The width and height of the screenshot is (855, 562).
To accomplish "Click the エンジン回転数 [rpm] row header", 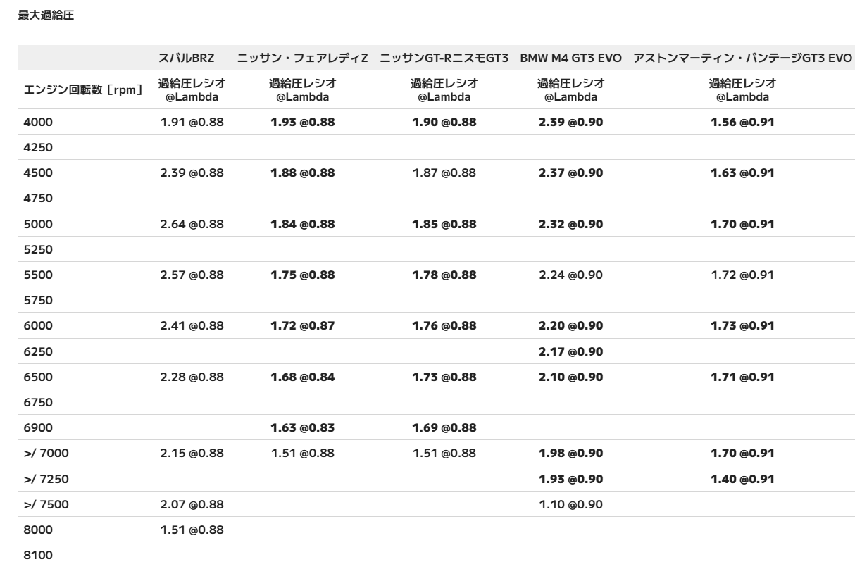I will point(84,89).
